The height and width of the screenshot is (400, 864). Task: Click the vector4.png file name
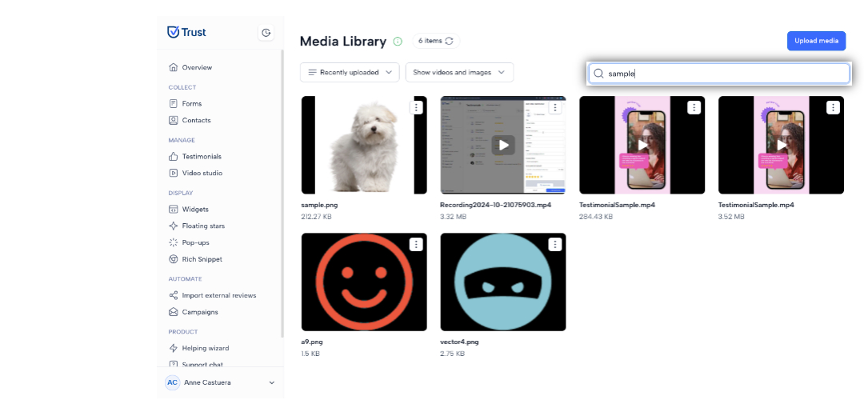click(459, 342)
